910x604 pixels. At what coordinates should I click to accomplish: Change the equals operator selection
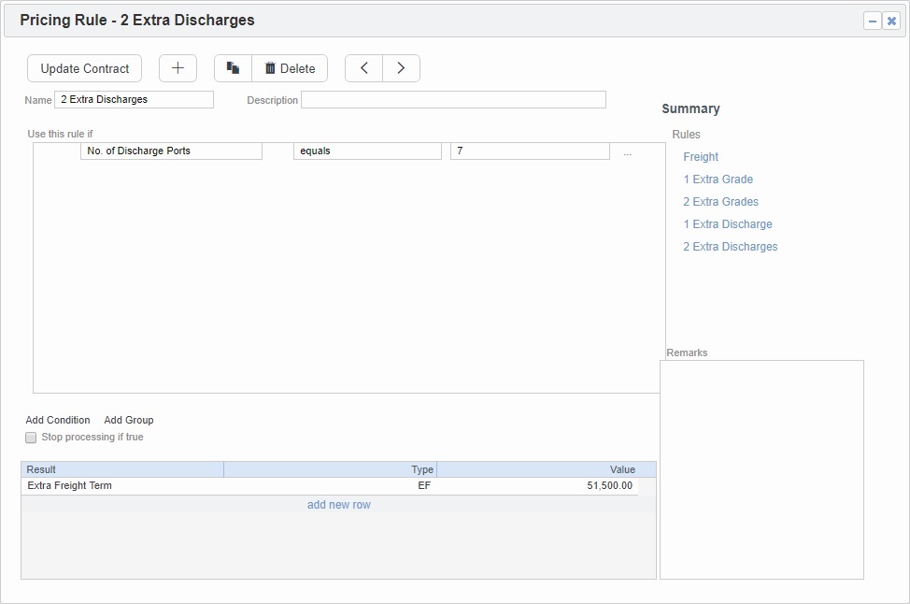(367, 151)
